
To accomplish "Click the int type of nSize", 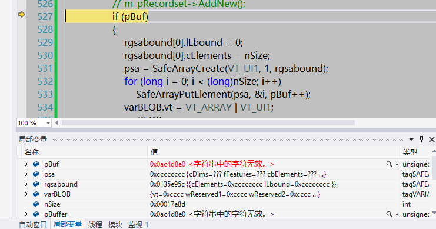I will 407,204.
